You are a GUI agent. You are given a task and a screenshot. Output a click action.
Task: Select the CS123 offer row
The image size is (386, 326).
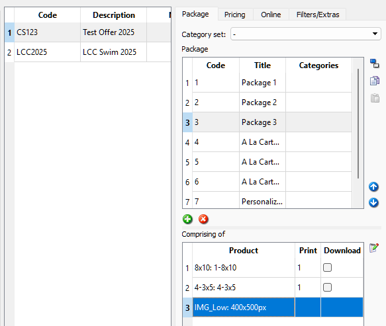(x=88, y=32)
